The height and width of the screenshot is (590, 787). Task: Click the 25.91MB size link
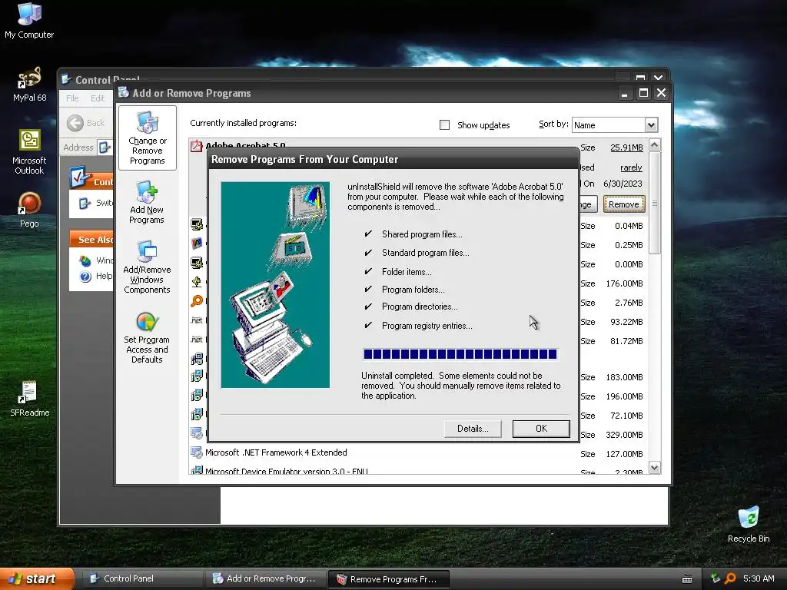point(626,147)
